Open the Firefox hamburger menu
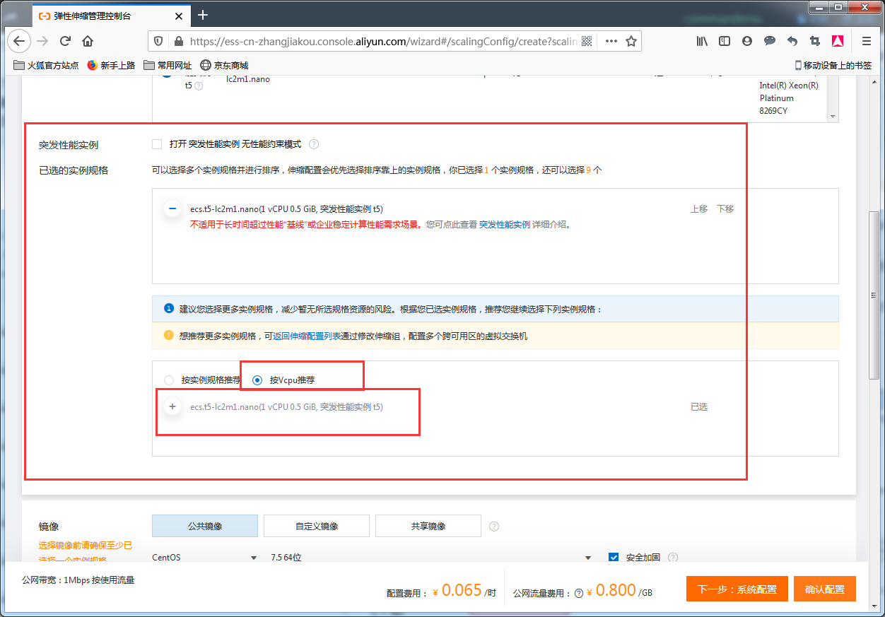The image size is (885, 617). tap(866, 41)
